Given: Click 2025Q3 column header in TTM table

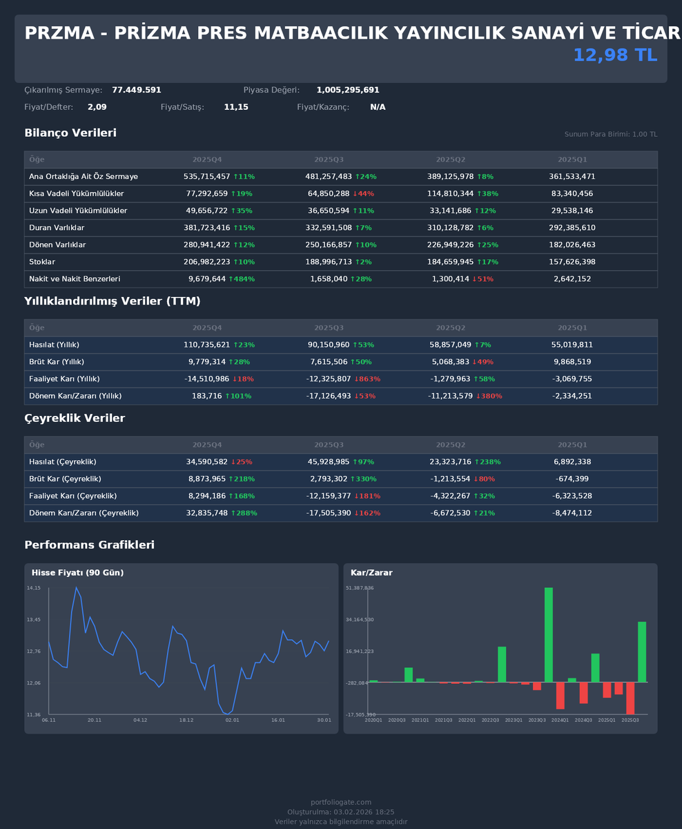Looking at the screenshot, I should tap(329, 327).
